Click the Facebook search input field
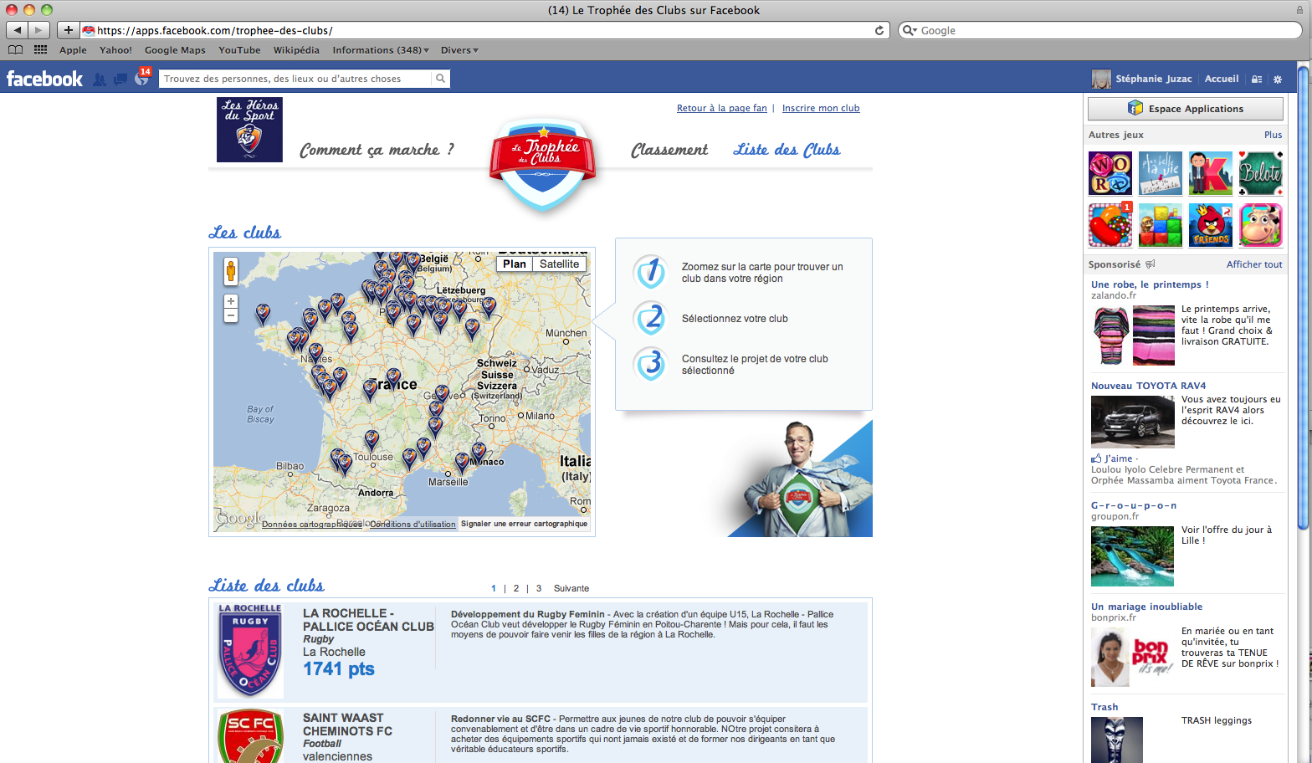This screenshot has height=763, width=1312. pyautogui.click(x=296, y=79)
